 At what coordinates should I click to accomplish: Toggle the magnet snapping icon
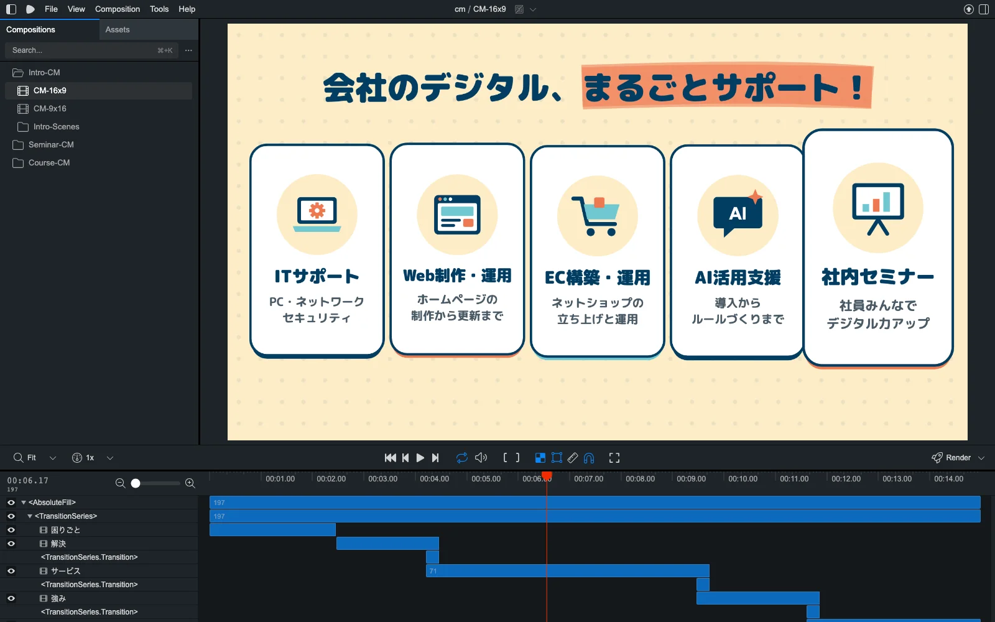click(589, 458)
